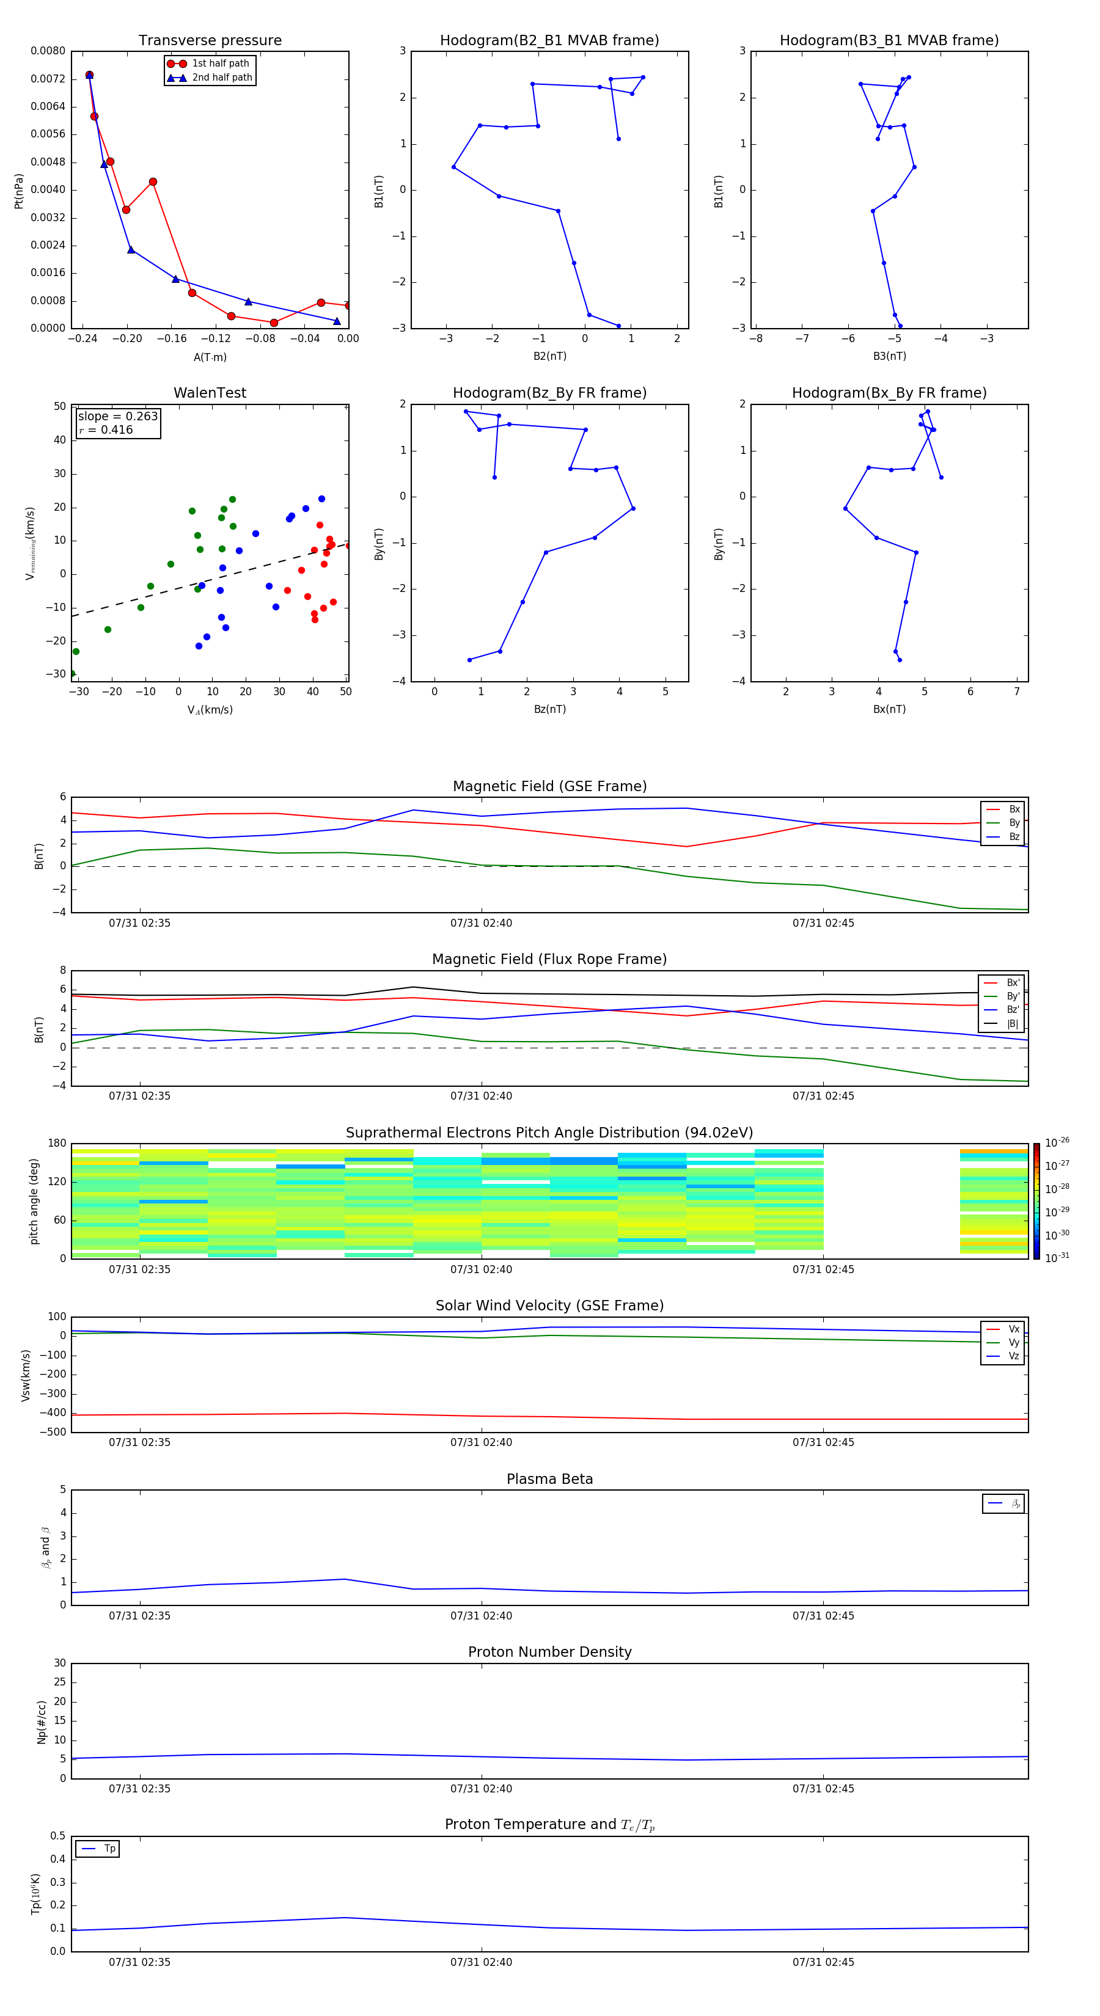The height and width of the screenshot is (2016, 1100).
Task: Click the 'Tp' legend in proton temperature plot
Action: pos(98,1849)
